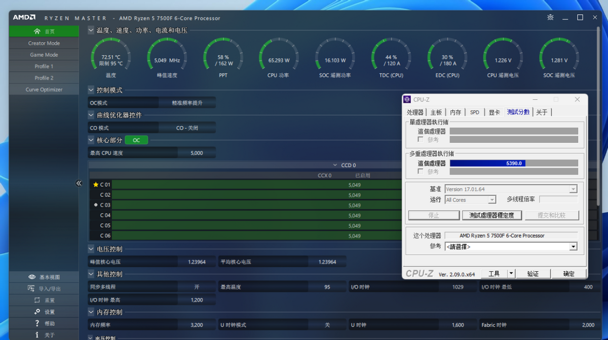Collapse the 内存控制 section
Screen dimensions: 608x340
coord(91,312)
